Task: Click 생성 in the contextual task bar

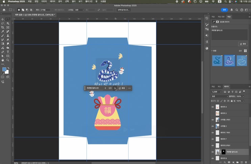Action: pyautogui.click(x=122, y=88)
